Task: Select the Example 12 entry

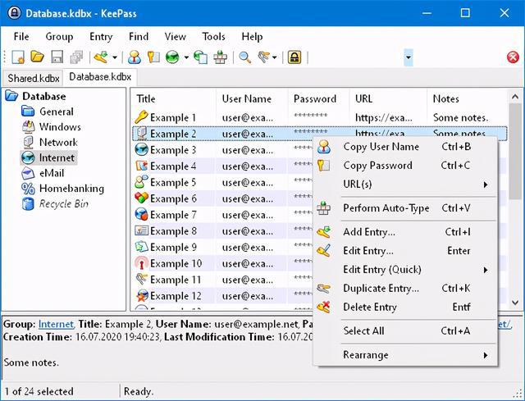Action: 176,296
